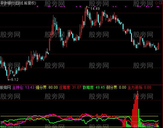
Task: Click the leftmost purple x signal marker
Action: tap(38, 7)
